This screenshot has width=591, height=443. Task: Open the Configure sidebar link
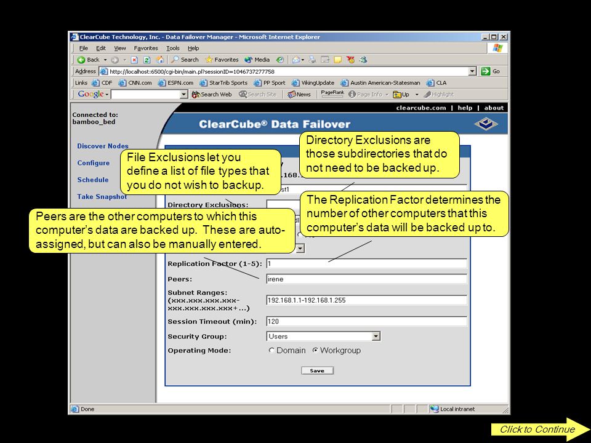(94, 163)
